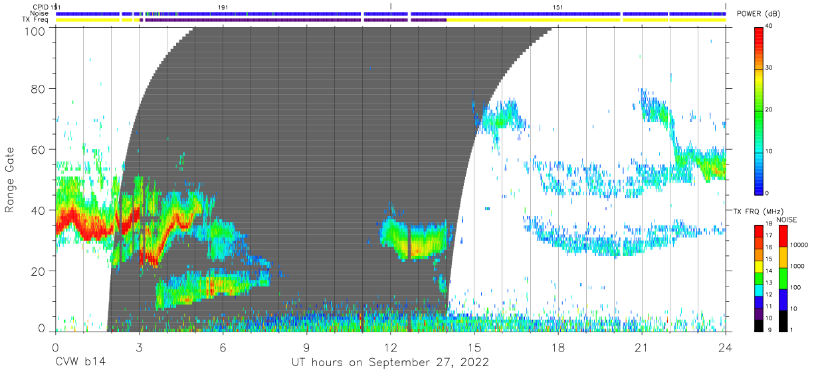This screenshot has height=376, width=816.
Task: Click 'UT hours on September 27, 2022' label
Action: 391,363
